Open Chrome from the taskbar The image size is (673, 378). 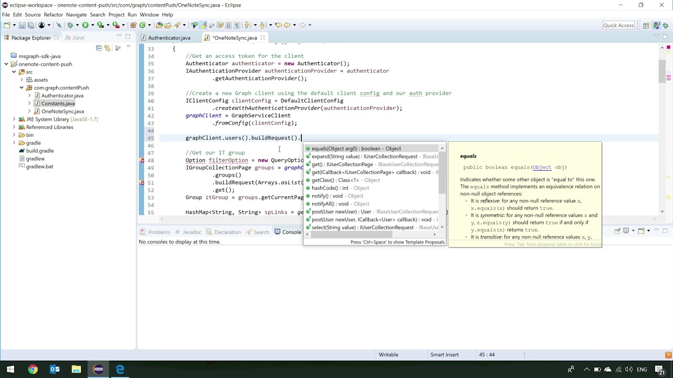click(x=33, y=370)
